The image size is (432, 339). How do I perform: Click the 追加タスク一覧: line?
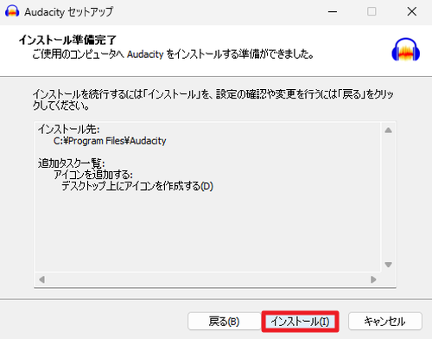[x=72, y=163]
